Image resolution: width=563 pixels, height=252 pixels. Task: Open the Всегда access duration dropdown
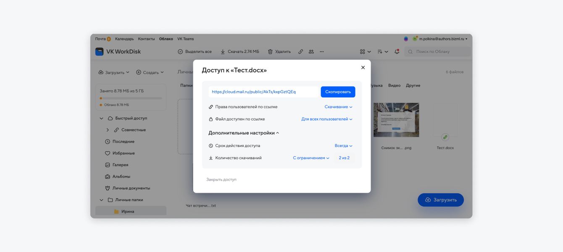click(x=343, y=146)
